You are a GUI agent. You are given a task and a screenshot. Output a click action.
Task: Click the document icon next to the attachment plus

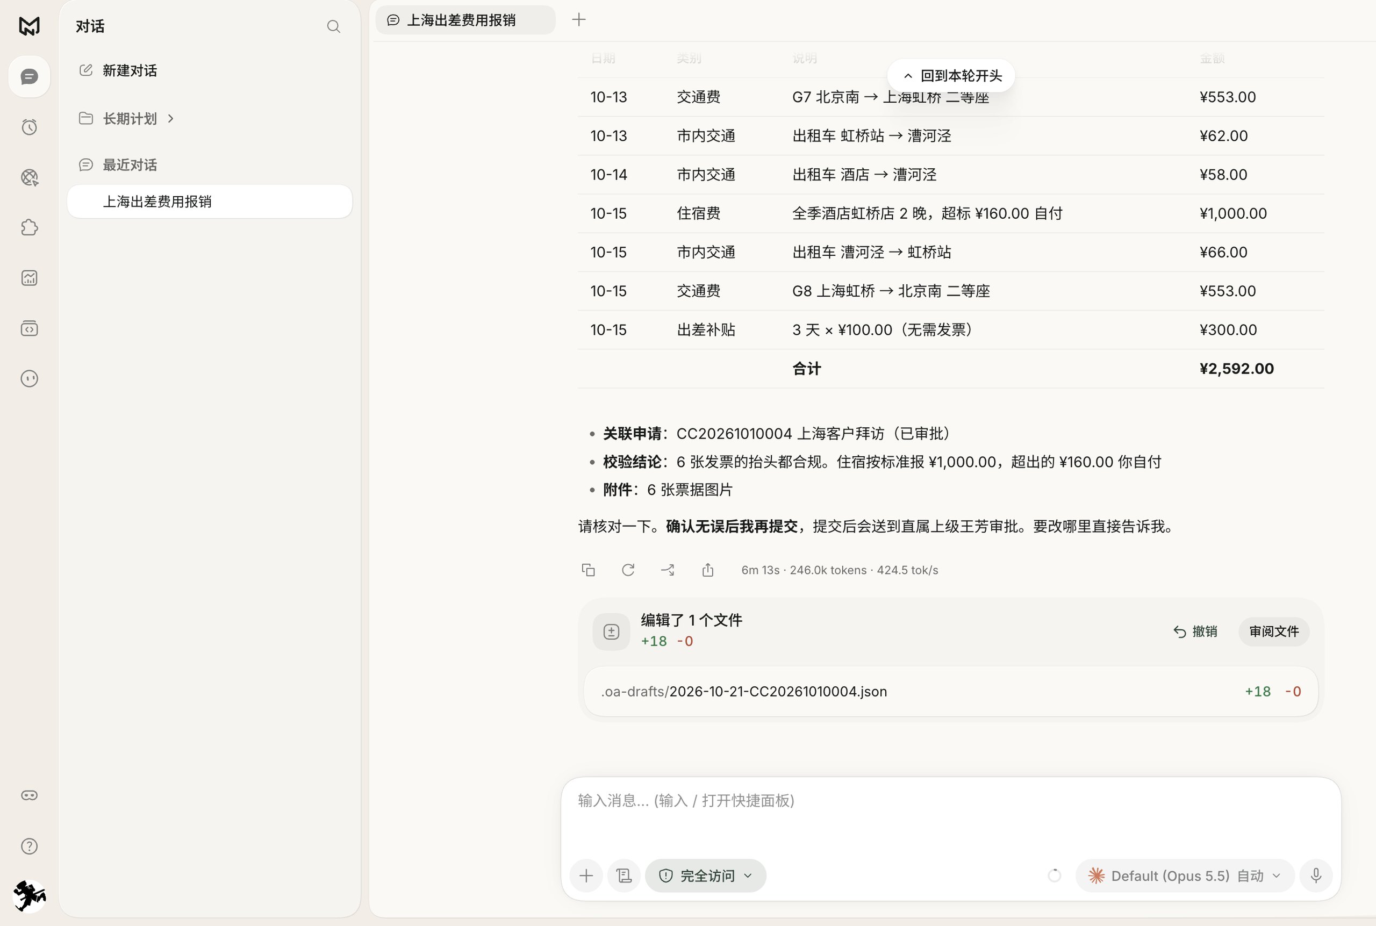(624, 875)
